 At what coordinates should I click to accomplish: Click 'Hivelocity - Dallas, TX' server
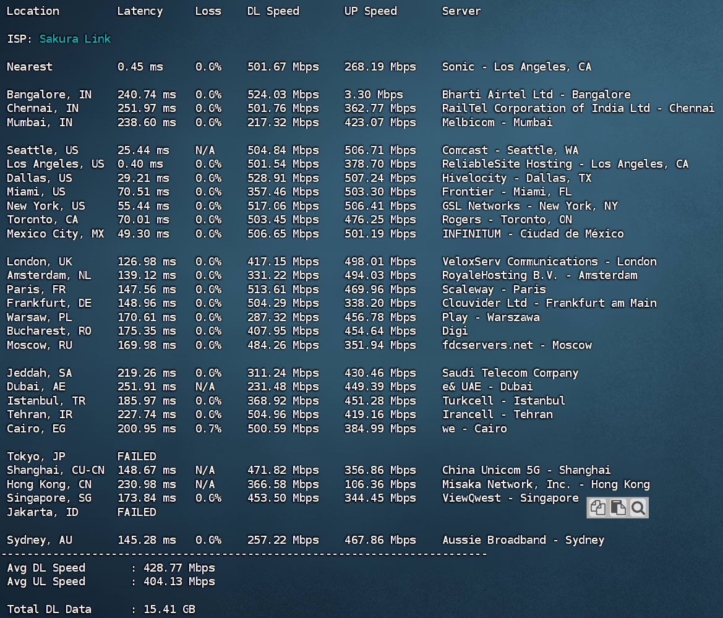(516, 178)
